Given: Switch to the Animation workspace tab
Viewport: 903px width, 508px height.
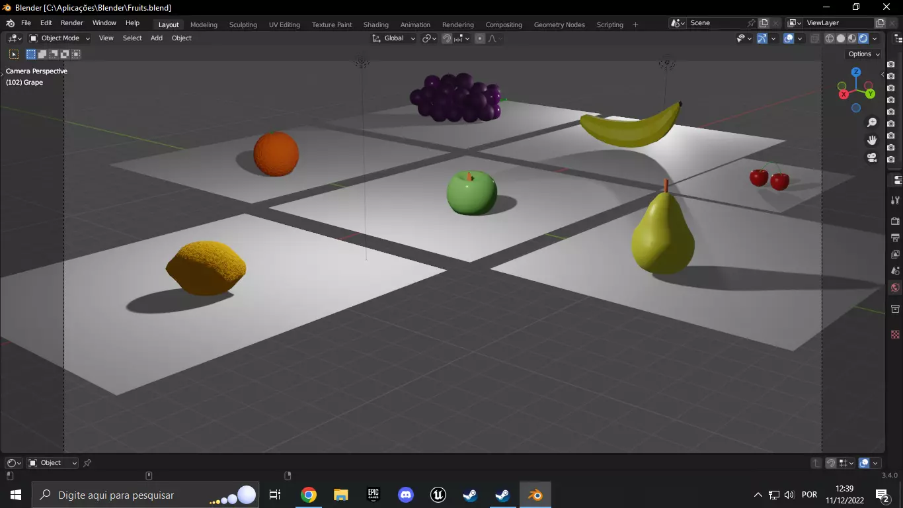Looking at the screenshot, I should tap(415, 24).
